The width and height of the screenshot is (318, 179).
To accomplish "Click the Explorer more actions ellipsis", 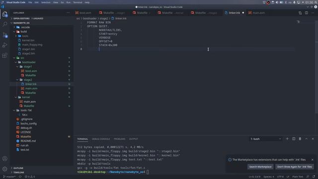I will tap(68, 13).
